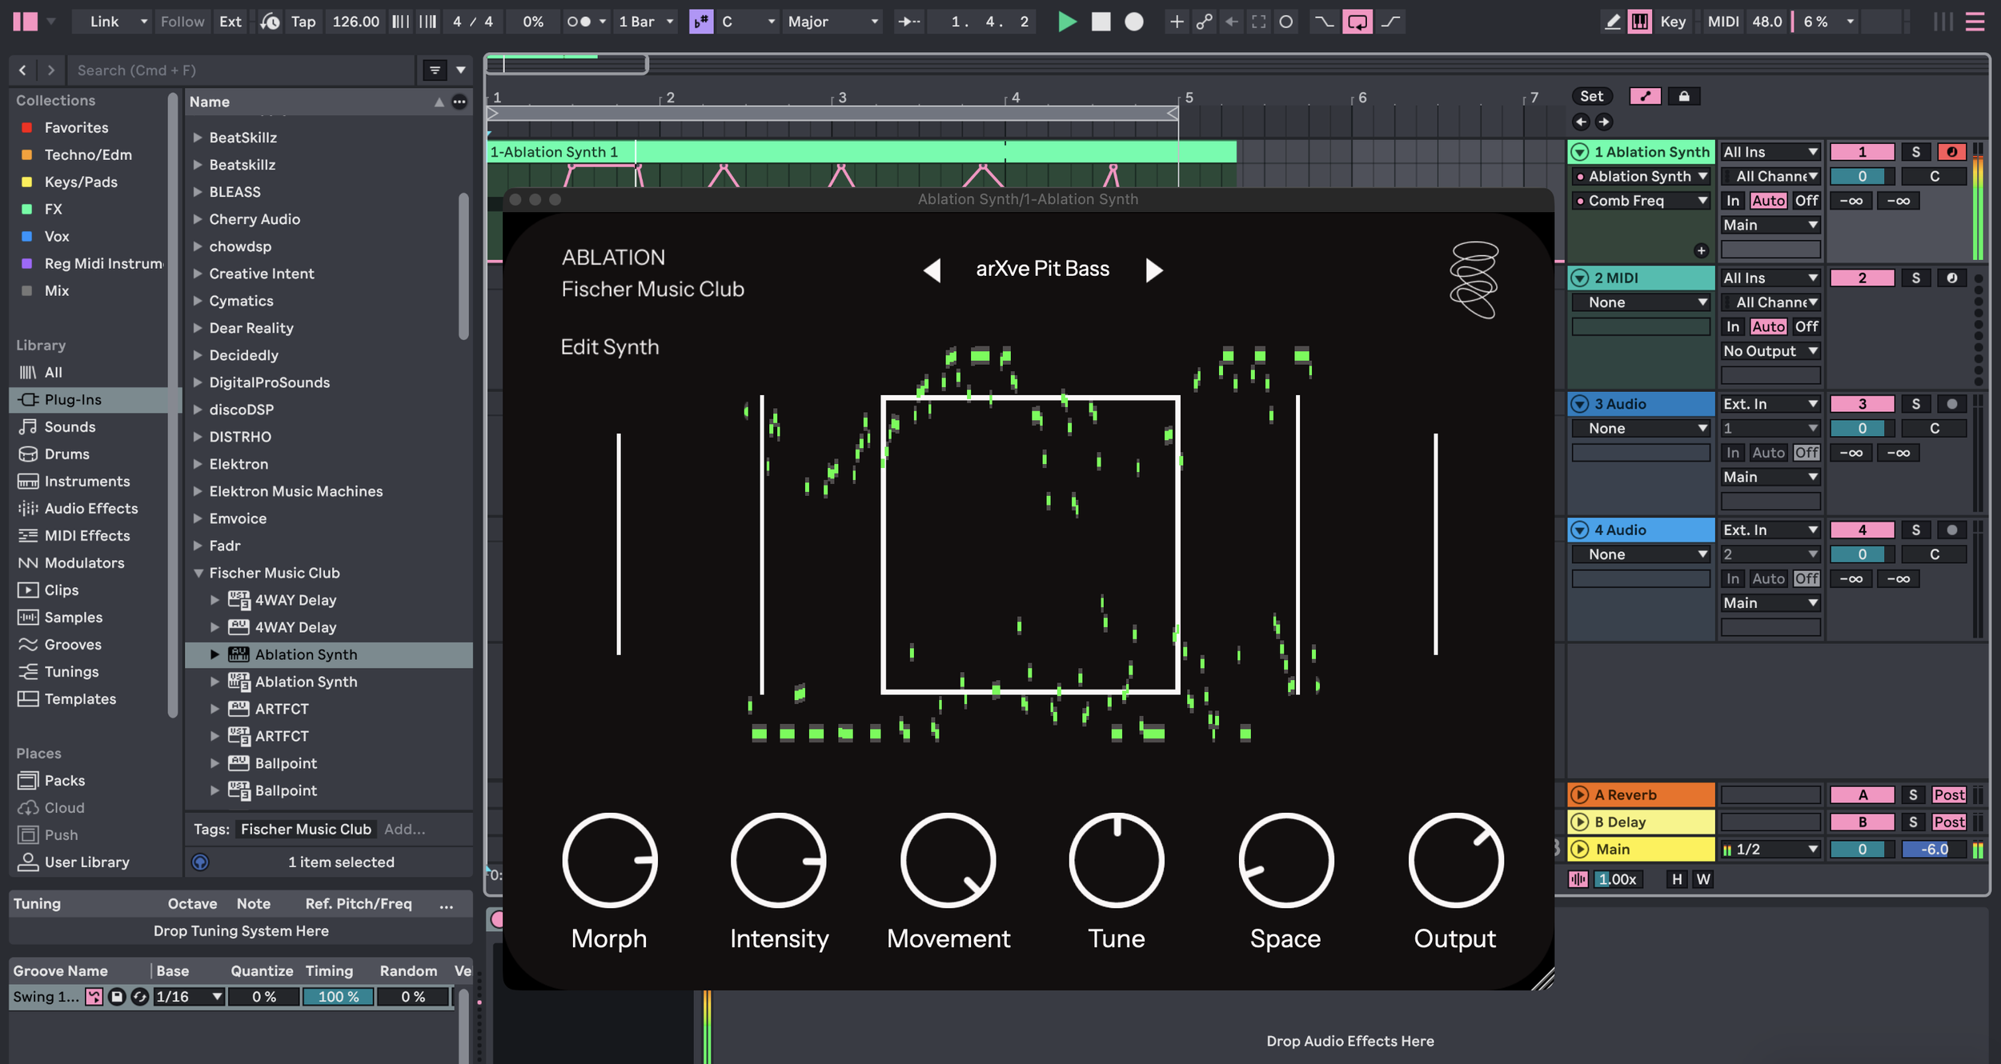Click the Tap tempo button
Screen dimensions: 2001x1064
click(x=303, y=22)
